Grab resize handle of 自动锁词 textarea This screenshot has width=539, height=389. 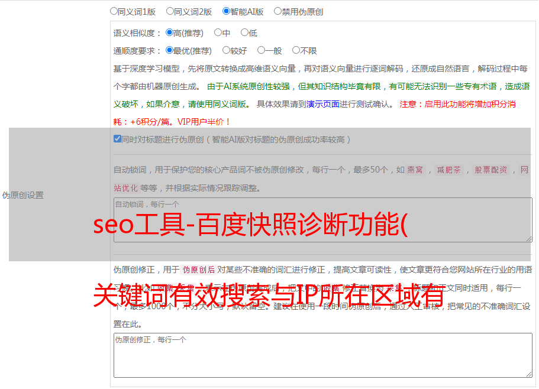click(x=529, y=239)
